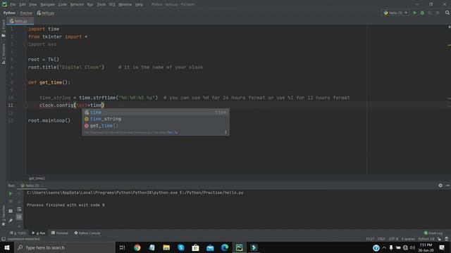Click the Practise folder breadcrumb
The height and width of the screenshot is (253, 451).
point(26,13)
